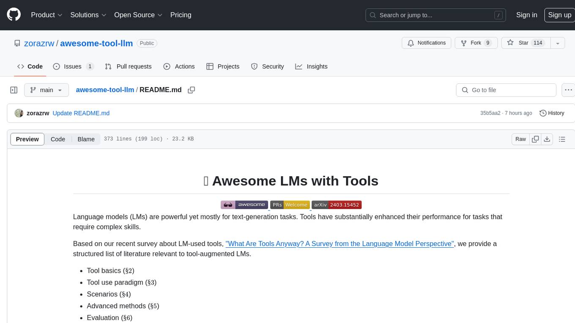Open the more file actions menu
This screenshot has height=323, width=575.
tap(569, 90)
